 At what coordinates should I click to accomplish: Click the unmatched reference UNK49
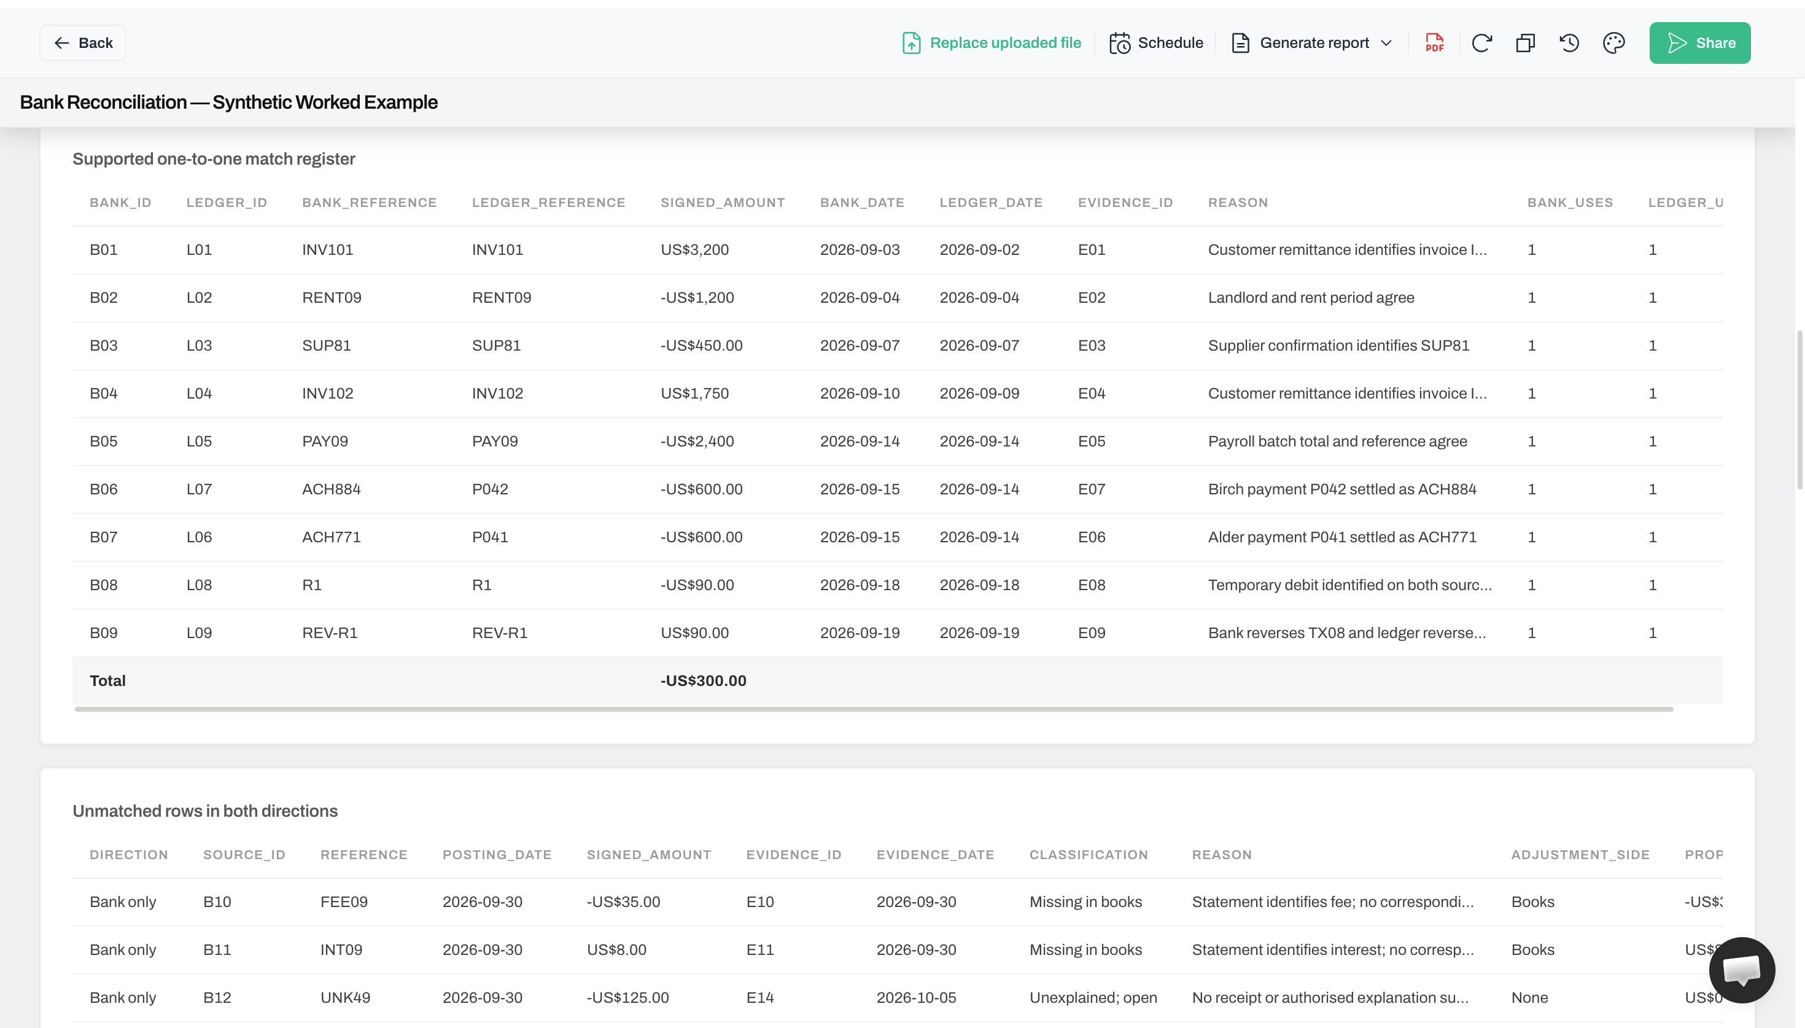pyautogui.click(x=345, y=999)
